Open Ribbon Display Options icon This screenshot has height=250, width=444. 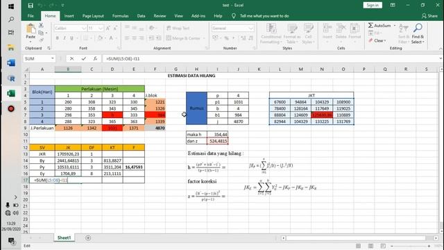pyautogui.click(x=393, y=5)
